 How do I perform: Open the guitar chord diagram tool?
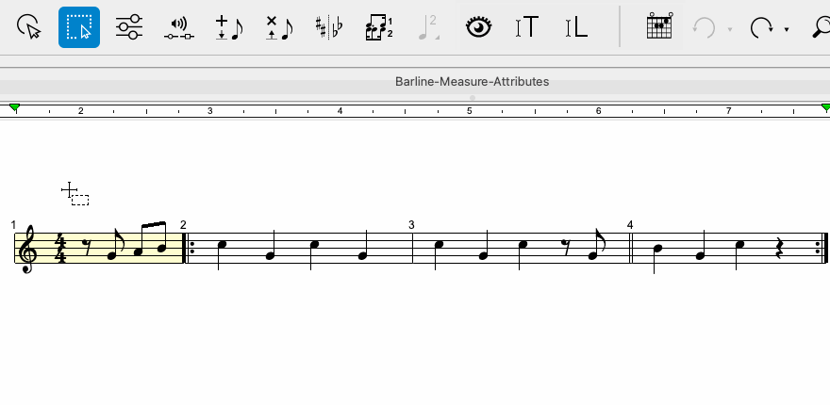pos(659,26)
